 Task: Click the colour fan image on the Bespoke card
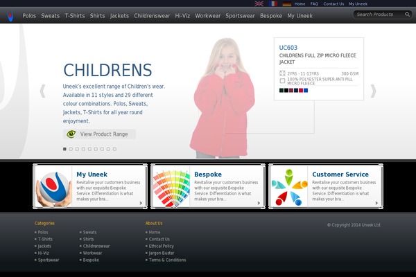[171, 186]
